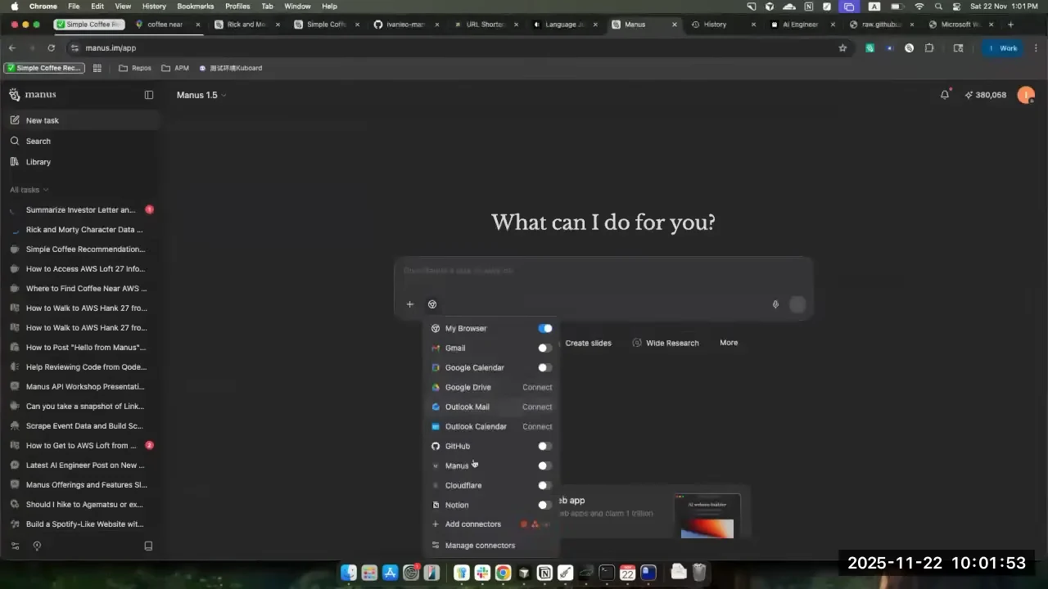Open Slack from the Dock
Image resolution: width=1048 pixels, height=589 pixels.
click(482, 573)
